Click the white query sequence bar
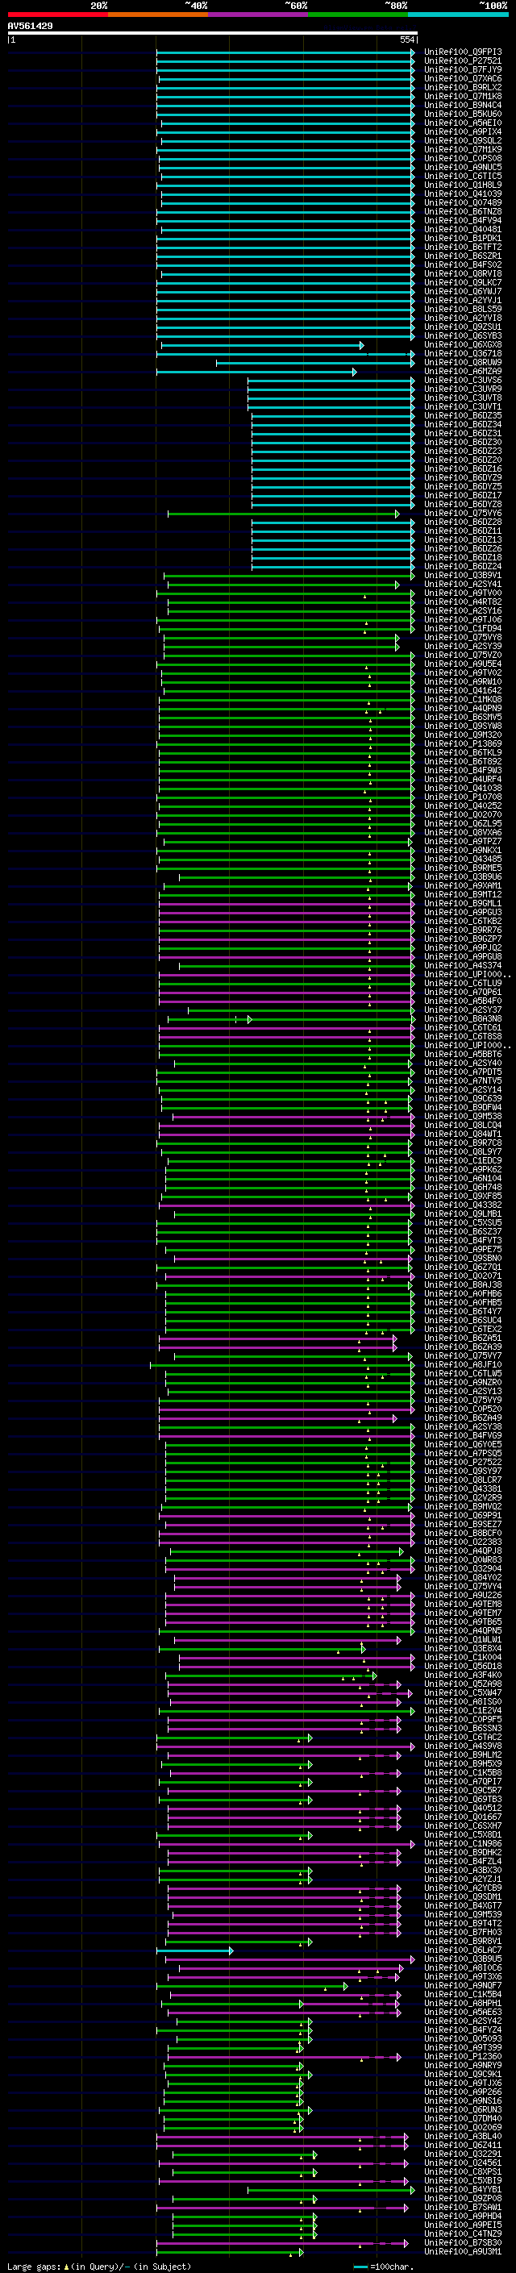 point(213,32)
